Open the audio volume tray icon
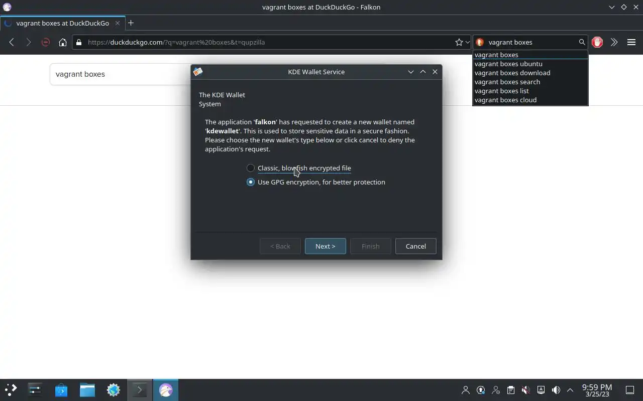Image resolution: width=643 pixels, height=401 pixels. pos(556,390)
